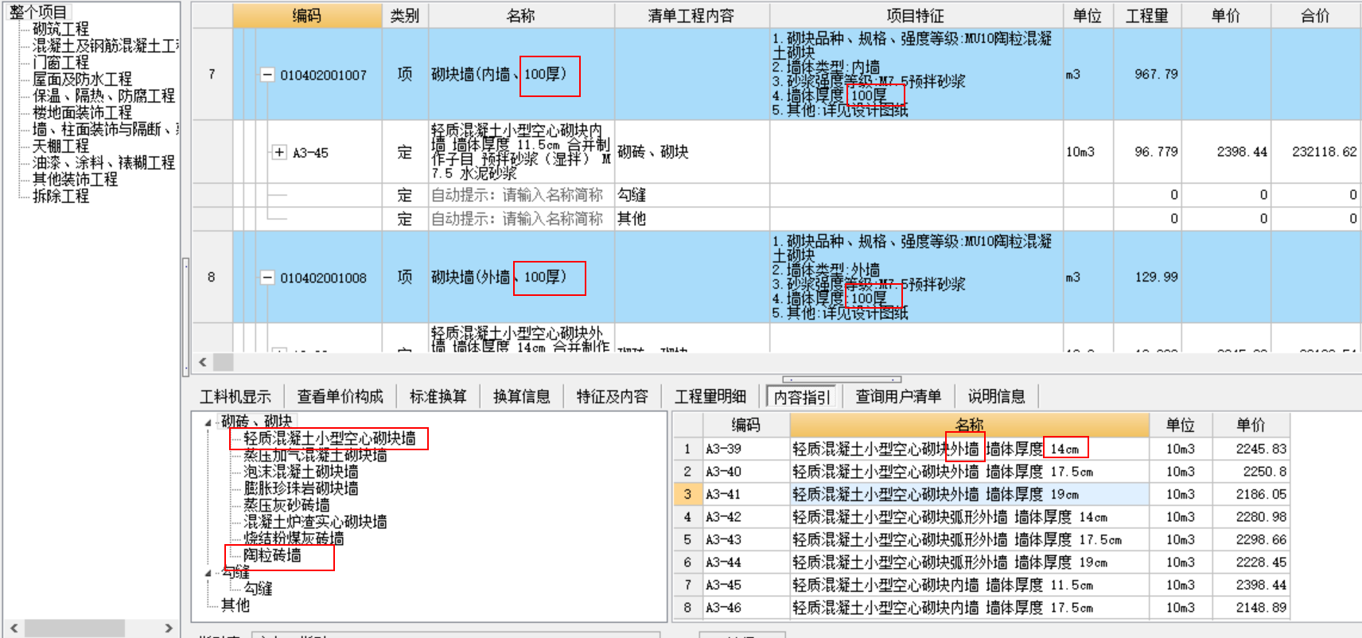This screenshot has width=1362, height=638.
Task: Collapse the 砌砖、砌块 tree node
Action: pyautogui.click(x=208, y=422)
